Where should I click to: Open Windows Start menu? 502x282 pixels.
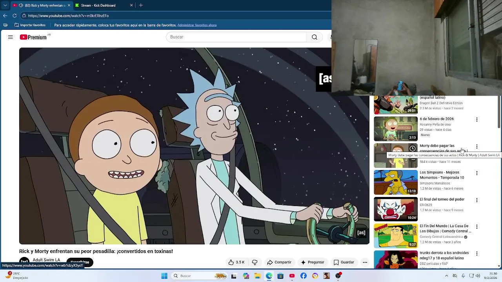click(164, 276)
